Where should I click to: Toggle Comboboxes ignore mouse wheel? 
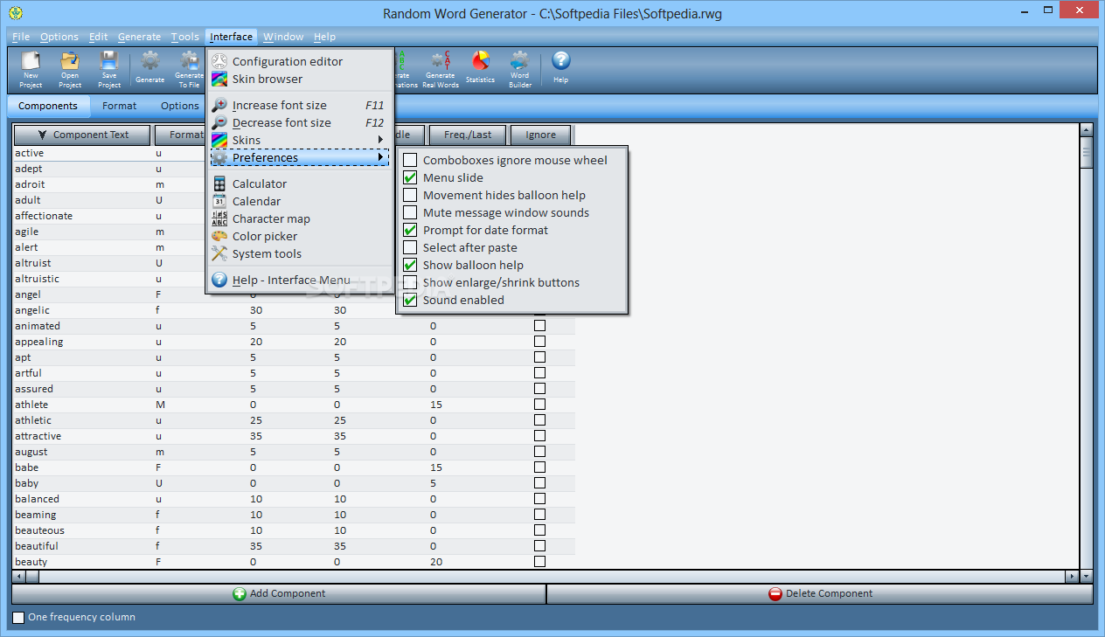pos(410,160)
